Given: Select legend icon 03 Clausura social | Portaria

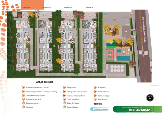Looking at the screenshot, I should 24,96.
